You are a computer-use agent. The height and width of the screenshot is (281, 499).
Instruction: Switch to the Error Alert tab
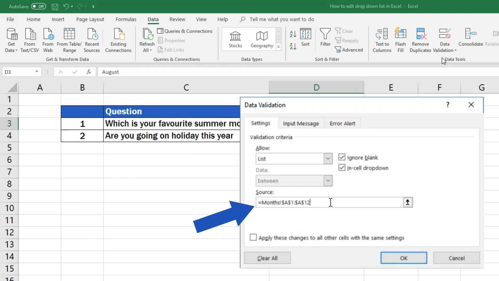[x=342, y=123]
